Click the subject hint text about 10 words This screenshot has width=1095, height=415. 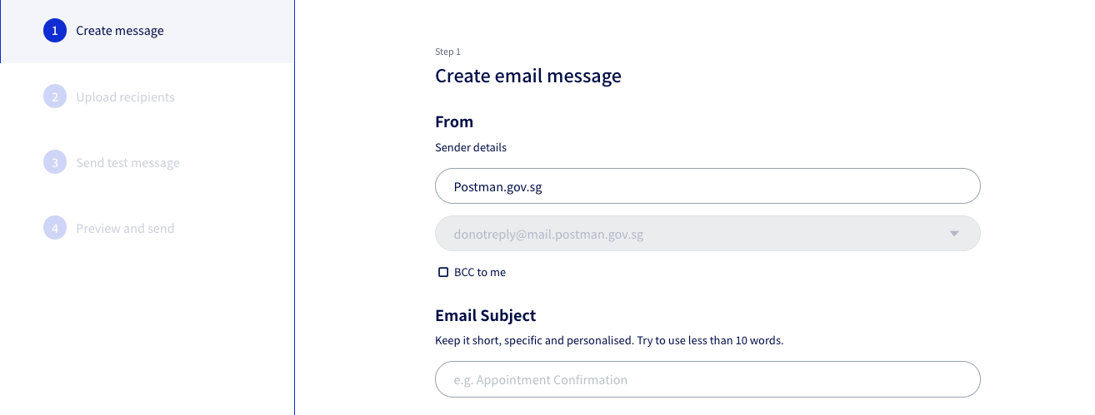point(609,341)
